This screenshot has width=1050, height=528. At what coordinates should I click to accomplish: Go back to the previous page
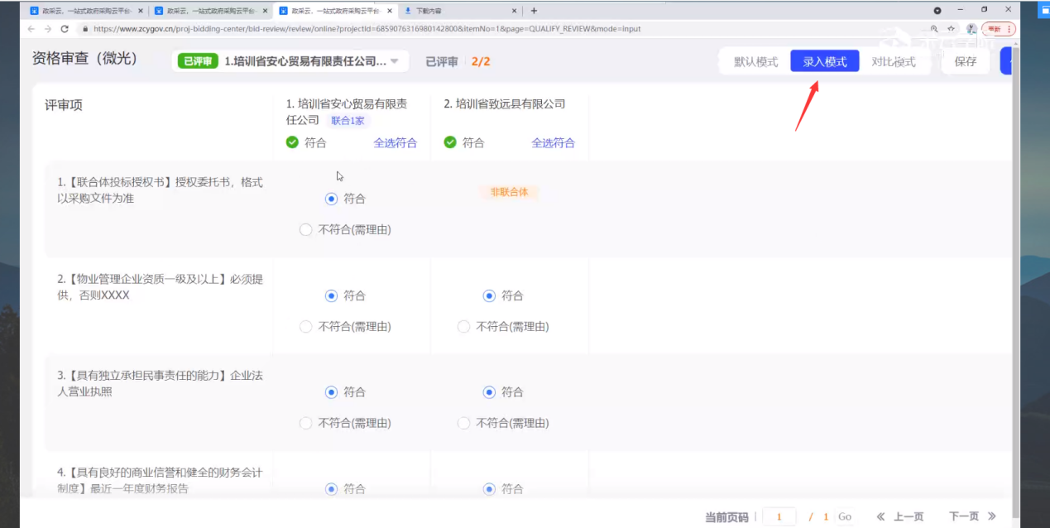(31, 29)
